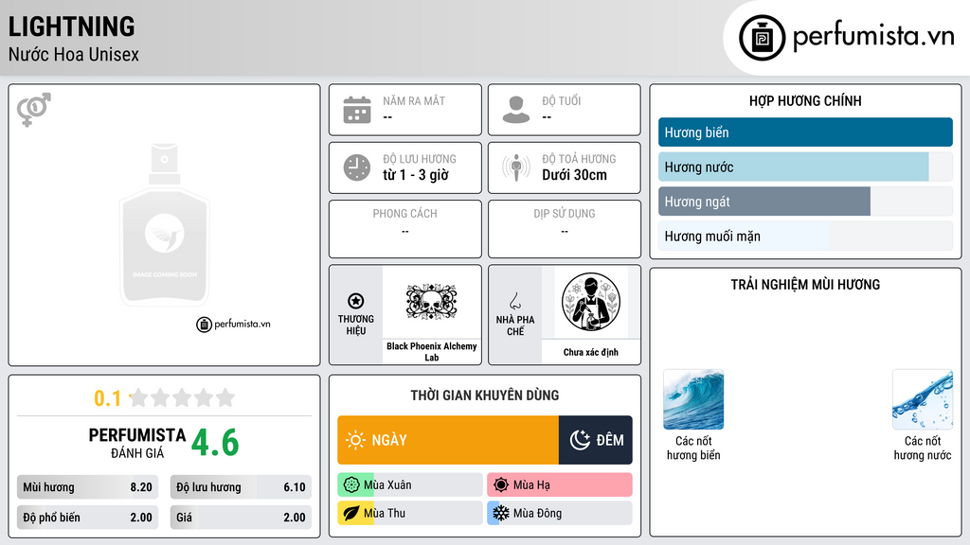Screen dimensions: 970x545
Task: Click the Mùa Đông season bar
Action: pyautogui.click(x=560, y=513)
